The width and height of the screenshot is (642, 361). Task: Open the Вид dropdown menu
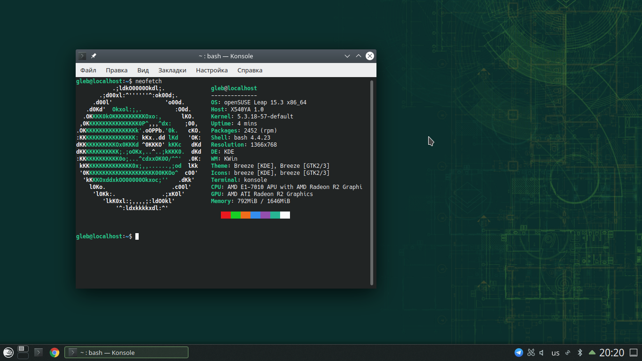point(143,70)
